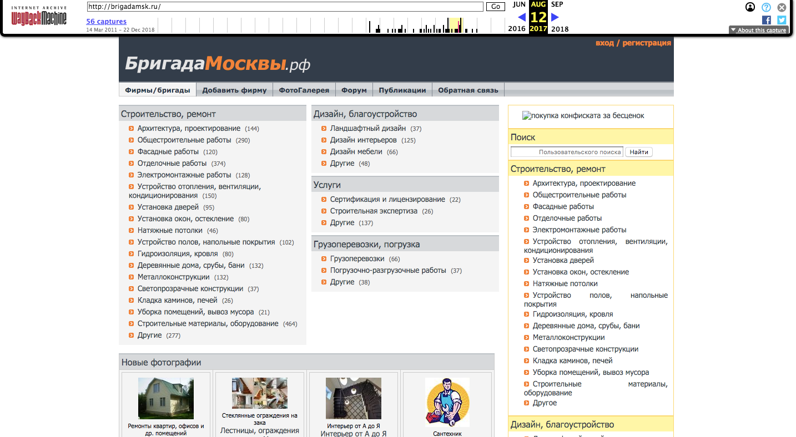Open the Форум tab
This screenshot has height=437, width=796.
tap(354, 89)
